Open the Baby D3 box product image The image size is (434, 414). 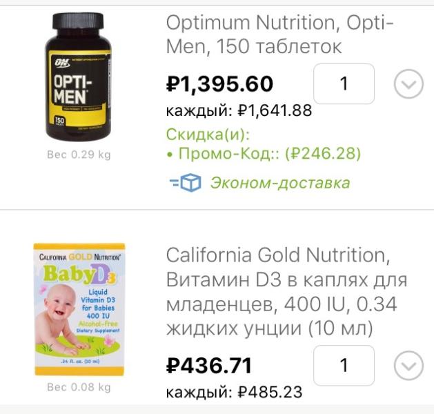tap(79, 309)
